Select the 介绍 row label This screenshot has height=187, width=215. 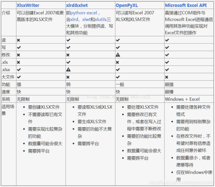(6, 13)
